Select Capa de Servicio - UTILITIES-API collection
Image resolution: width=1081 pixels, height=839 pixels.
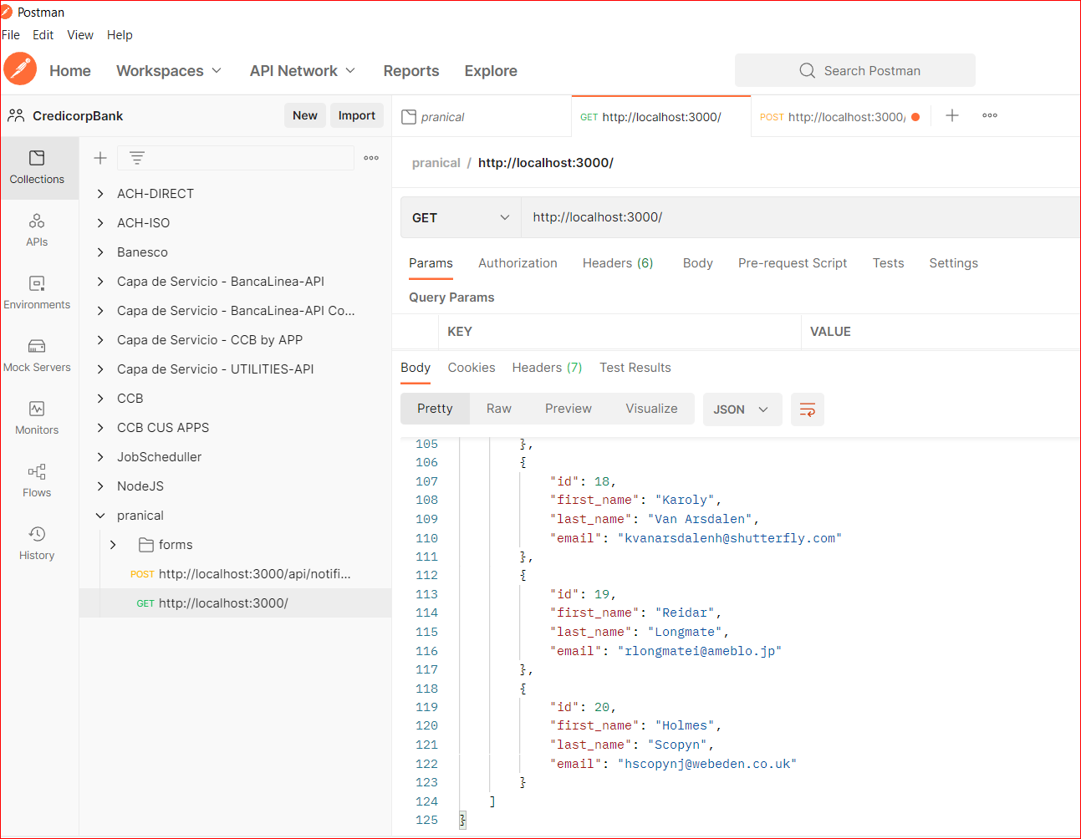coord(236,369)
